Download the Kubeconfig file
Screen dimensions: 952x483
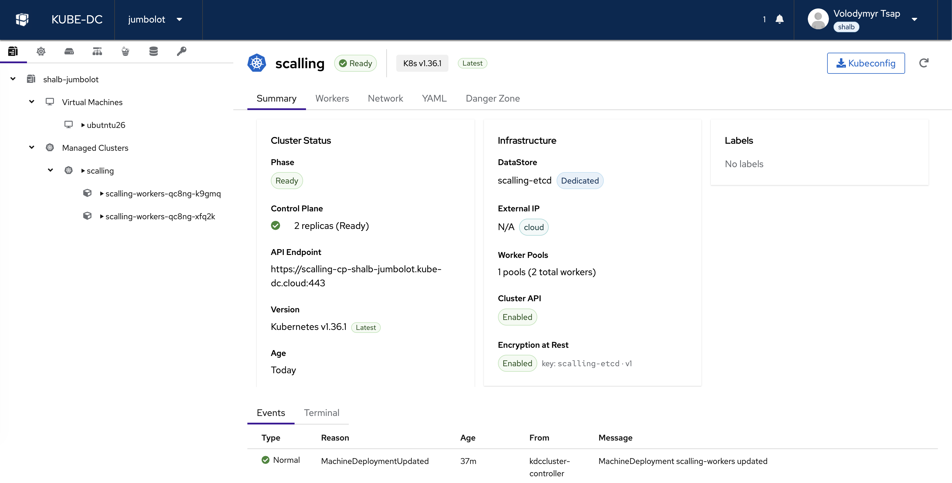pyautogui.click(x=866, y=63)
